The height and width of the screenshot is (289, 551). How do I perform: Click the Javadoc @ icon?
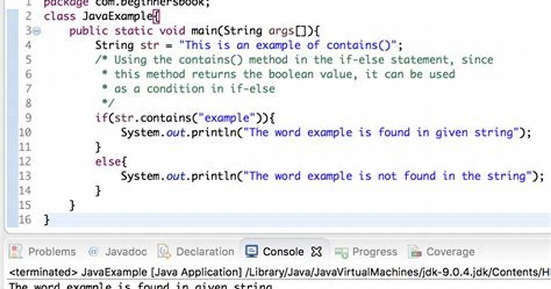pos(93,251)
